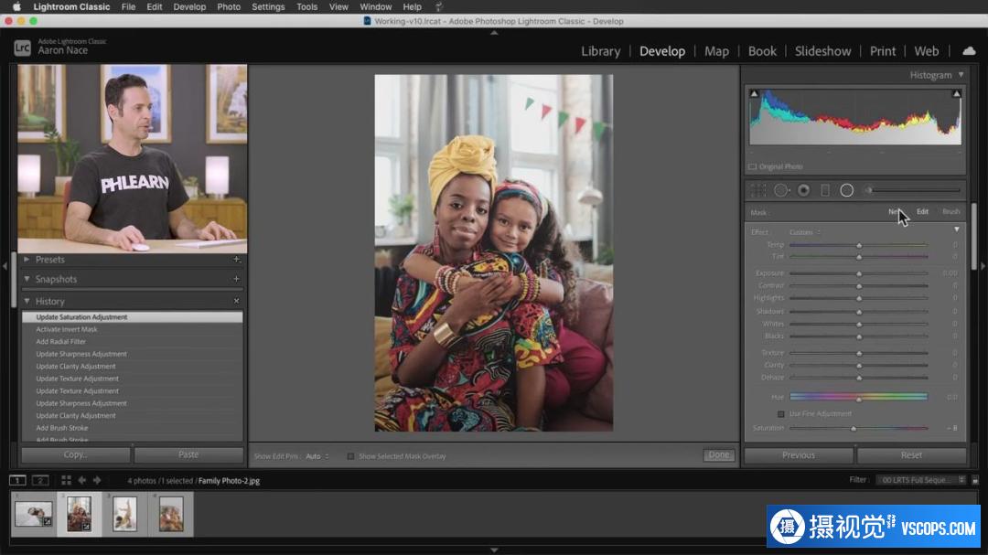Hide the right panel group
Image resolution: width=988 pixels, height=555 pixels.
pos(983,266)
